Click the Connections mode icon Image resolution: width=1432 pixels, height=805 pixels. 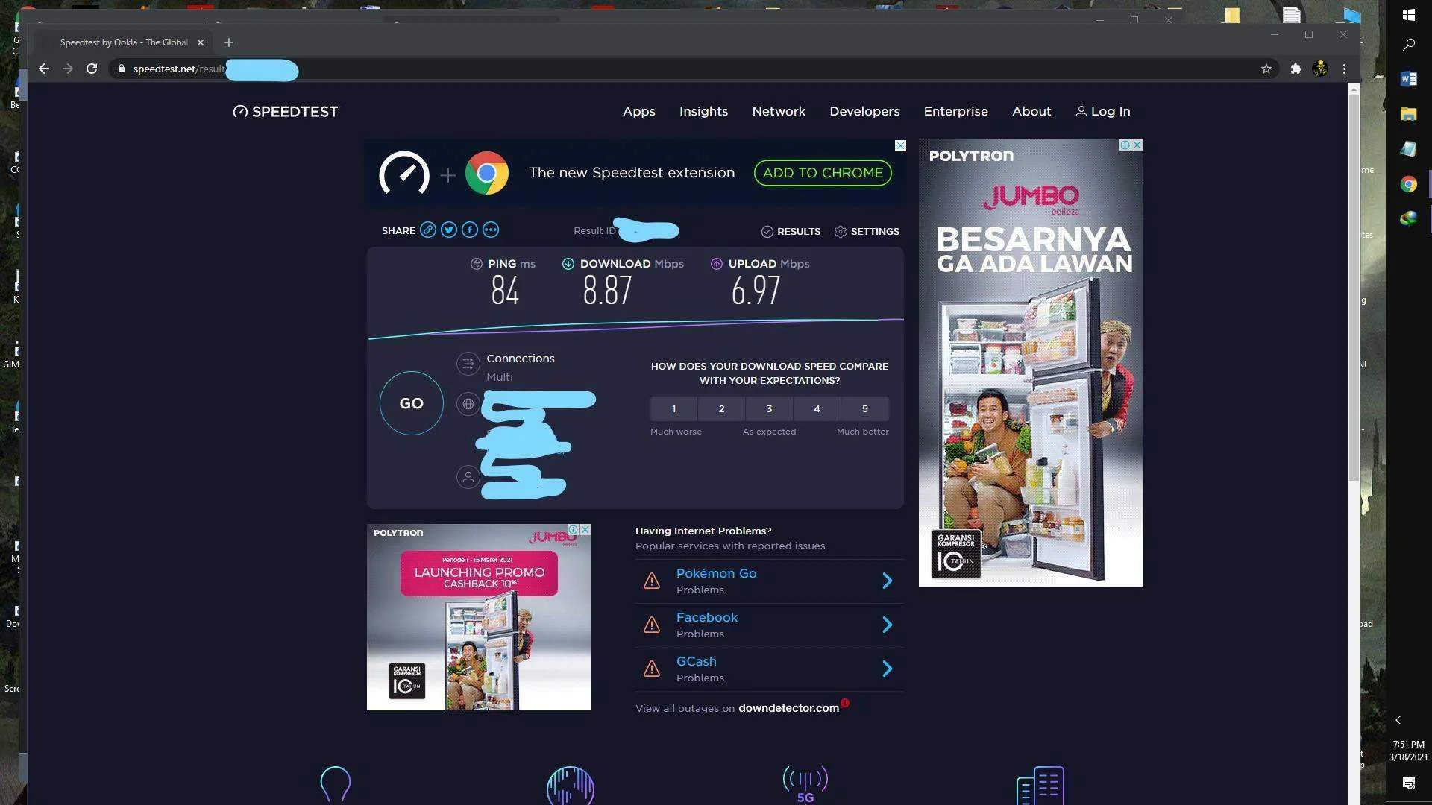[x=468, y=364]
